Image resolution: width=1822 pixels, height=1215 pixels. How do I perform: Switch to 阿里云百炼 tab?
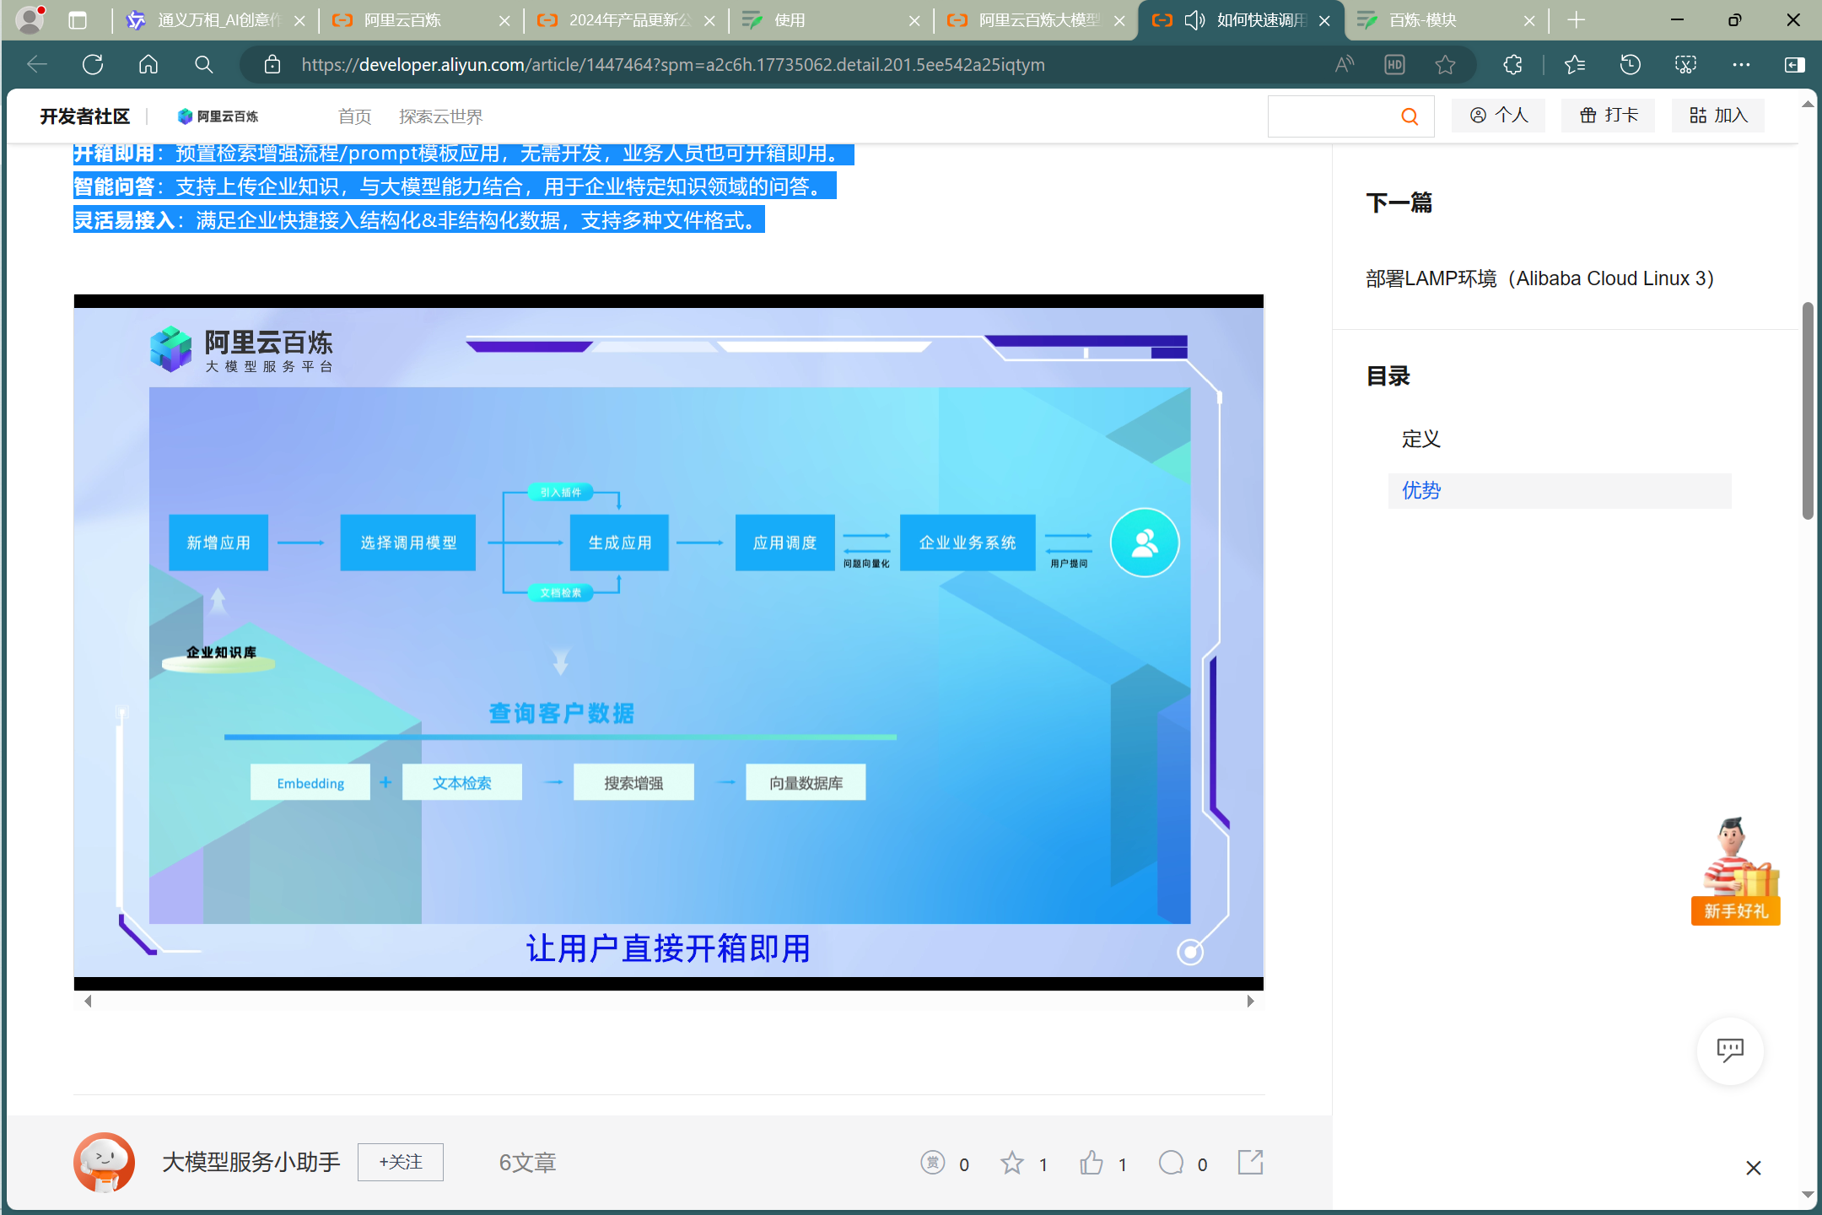point(422,20)
